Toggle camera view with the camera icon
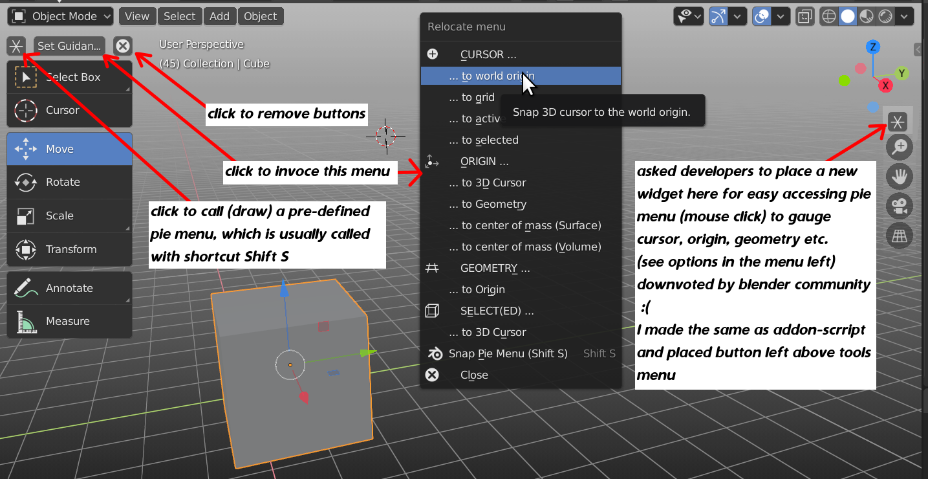This screenshot has width=928, height=479. point(899,206)
